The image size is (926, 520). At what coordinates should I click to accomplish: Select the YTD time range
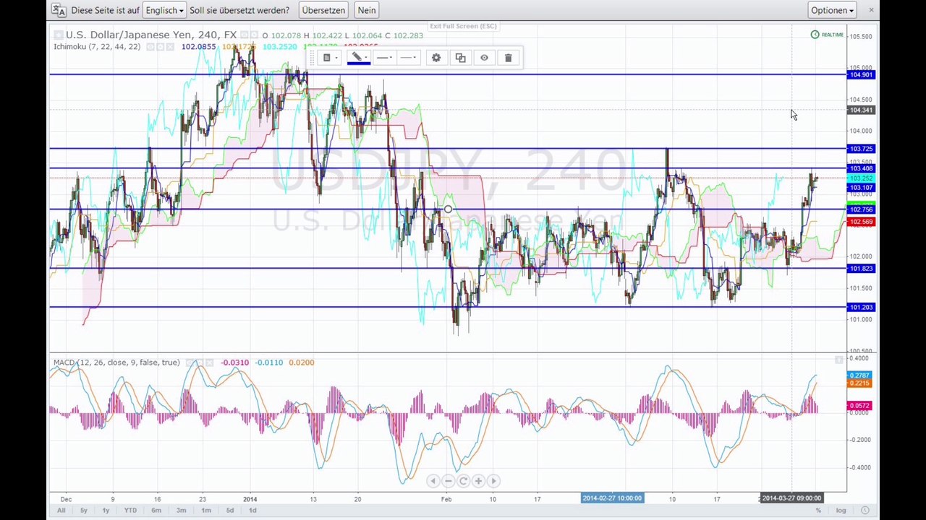pyautogui.click(x=130, y=511)
